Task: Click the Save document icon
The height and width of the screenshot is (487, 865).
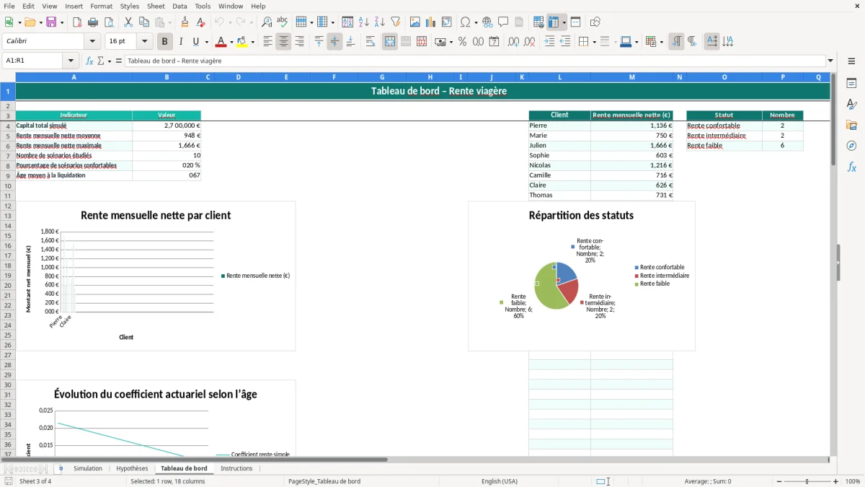Action: coord(51,22)
